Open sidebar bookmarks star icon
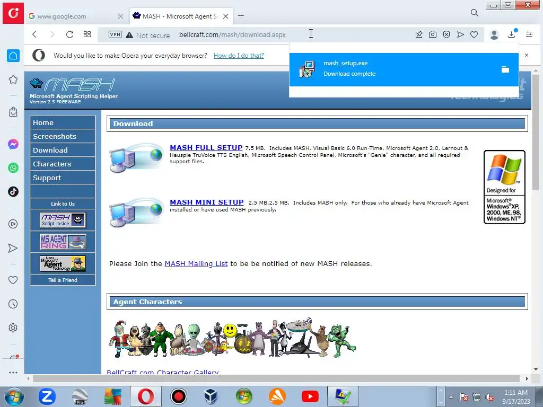 click(x=13, y=79)
